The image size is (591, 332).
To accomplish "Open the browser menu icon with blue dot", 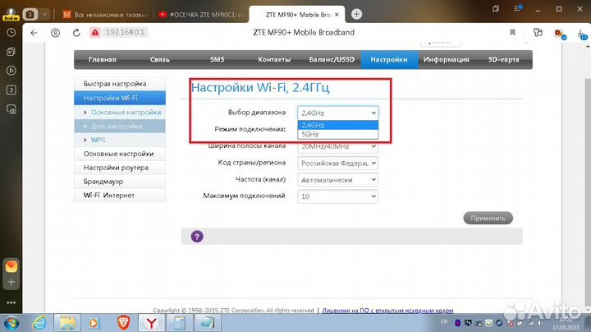I will 517,9.
